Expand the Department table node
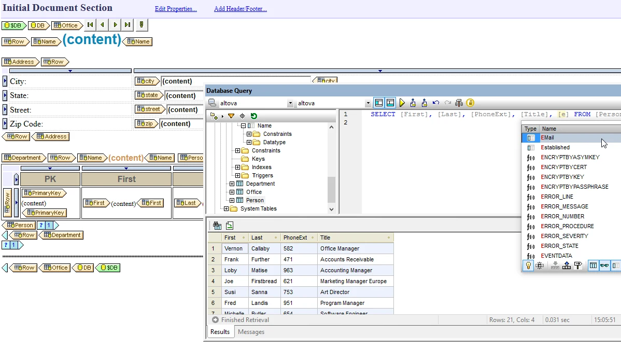621x349 pixels. point(232,184)
